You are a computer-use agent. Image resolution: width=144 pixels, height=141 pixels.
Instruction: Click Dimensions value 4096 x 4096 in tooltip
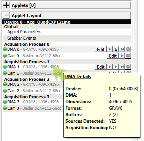120,102
